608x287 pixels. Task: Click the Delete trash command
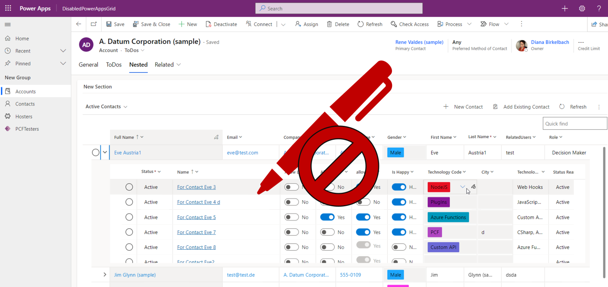coord(338,24)
